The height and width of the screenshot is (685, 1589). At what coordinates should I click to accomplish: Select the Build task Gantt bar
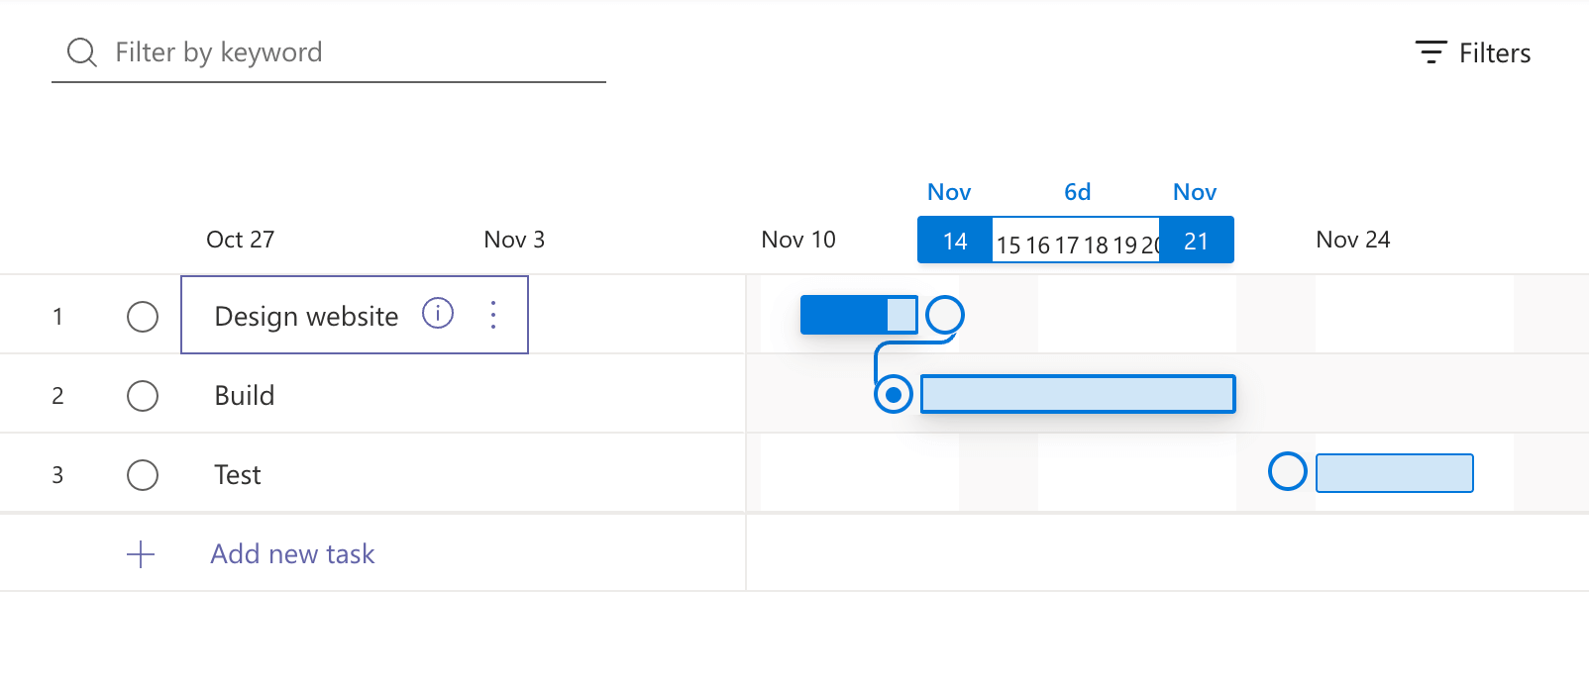click(1078, 394)
